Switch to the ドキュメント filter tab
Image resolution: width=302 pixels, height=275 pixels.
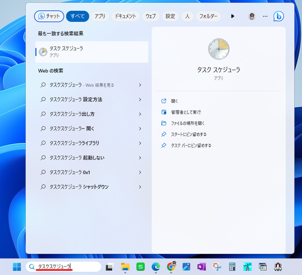126,16
